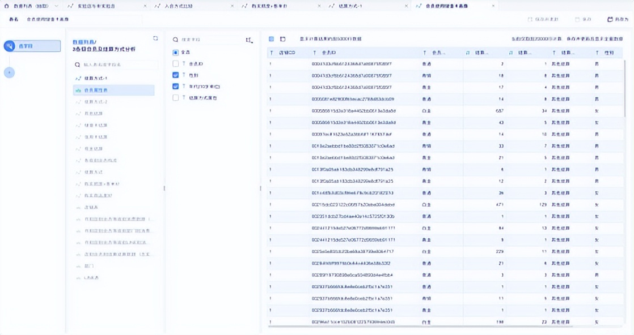Select the "All" radio button above the field checkboxes
This screenshot has width=634, height=335.
pos(175,53)
